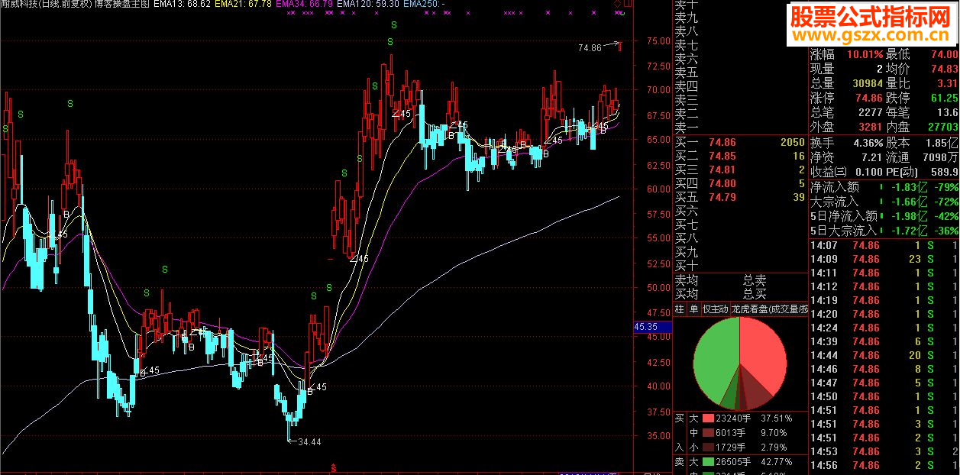
Task: Select the 14:07 trade tick row
Action: pos(884,245)
